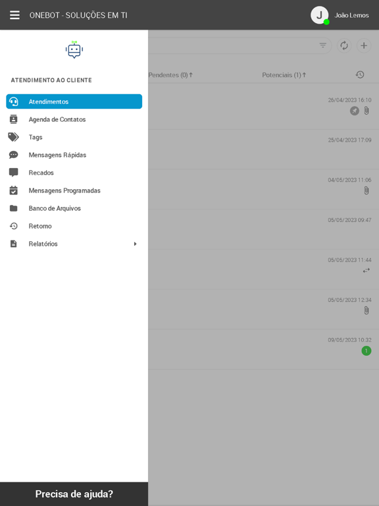Image resolution: width=379 pixels, height=506 pixels.
Task: Click pin icon on 26/04/2023 16:10 row
Action: pyautogui.click(x=355, y=111)
